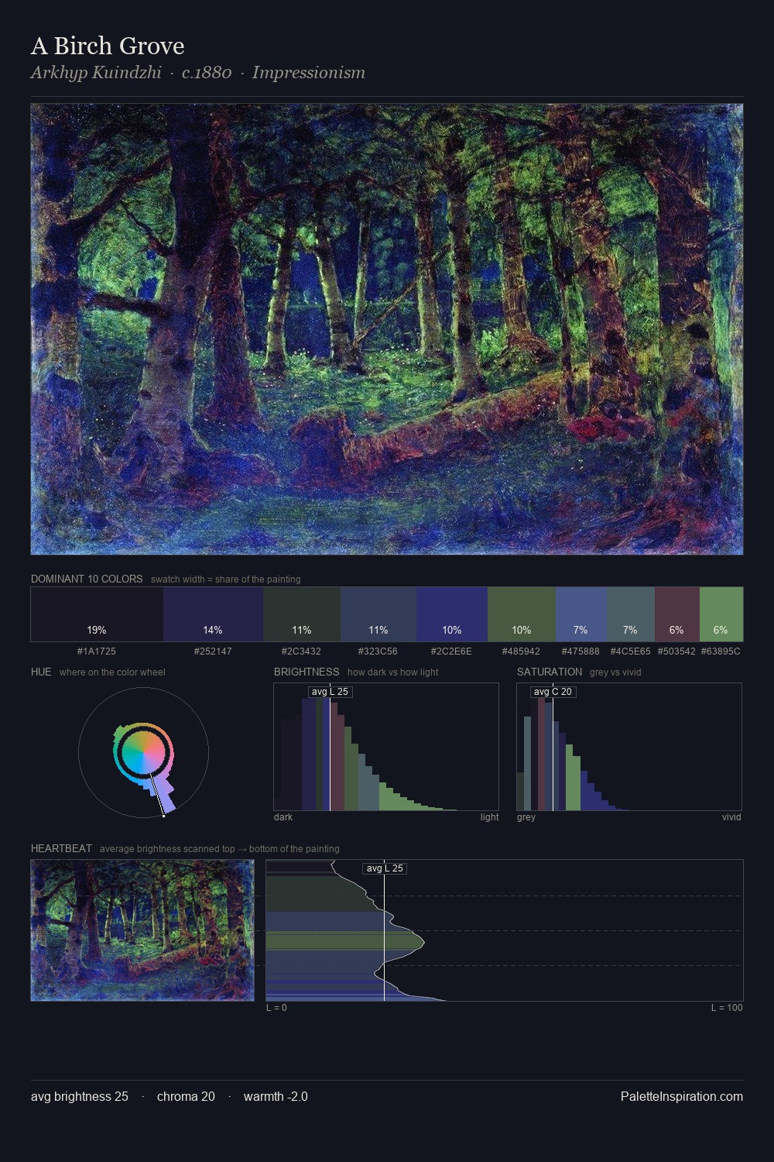Image resolution: width=774 pixels, height=1162 pixels.
Task: Click the 'DOMINANT 10 COLORS' heading
Action: [87, 579]
